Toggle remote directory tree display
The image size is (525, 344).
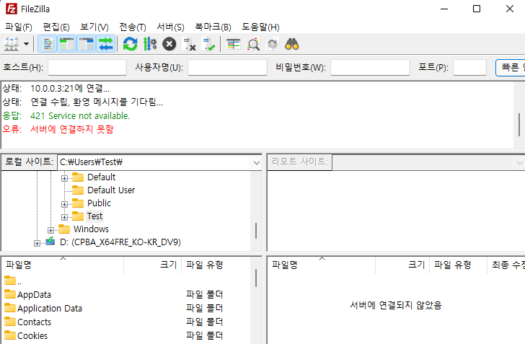[87, 44]
